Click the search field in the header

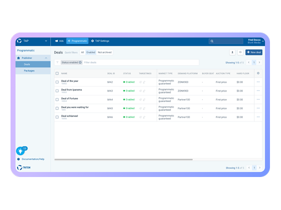226,41
